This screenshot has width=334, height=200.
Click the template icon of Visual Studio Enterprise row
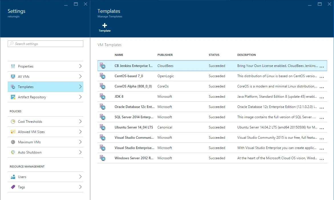(x=103, y=148)
